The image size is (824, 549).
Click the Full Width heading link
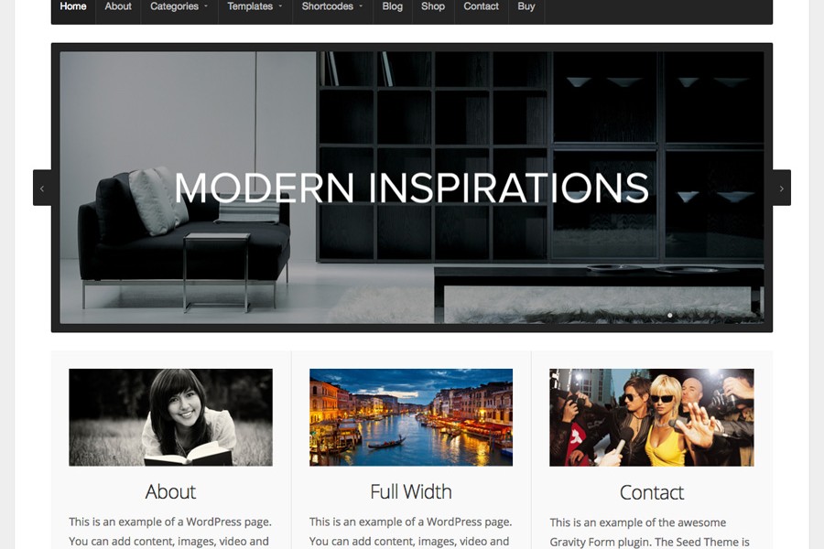point(411,492)
